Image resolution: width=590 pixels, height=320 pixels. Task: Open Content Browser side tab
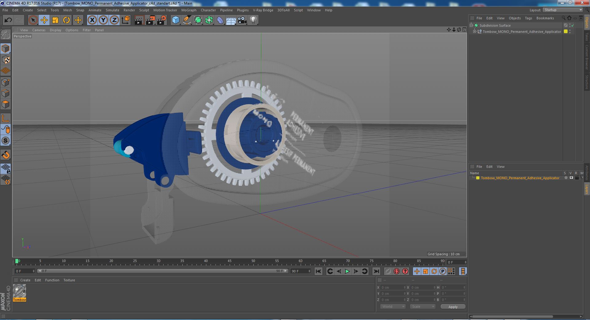[x=587, y=57]
